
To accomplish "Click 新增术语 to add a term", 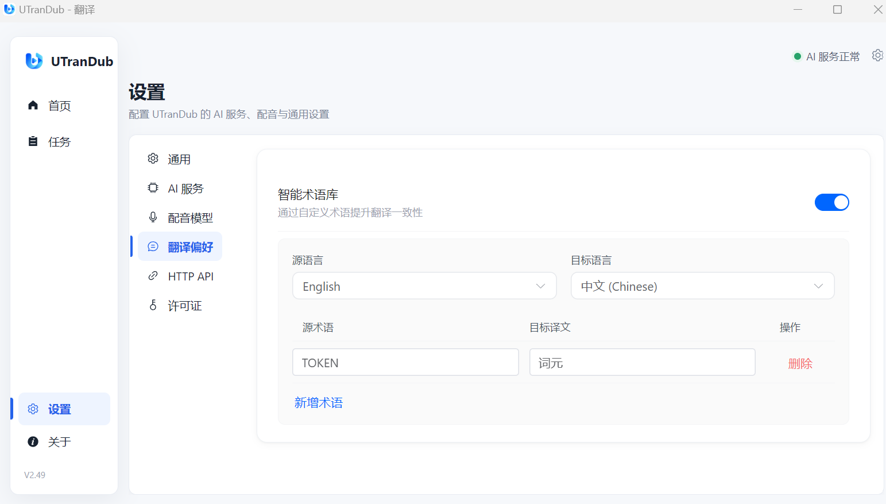I will coord(318,403).
